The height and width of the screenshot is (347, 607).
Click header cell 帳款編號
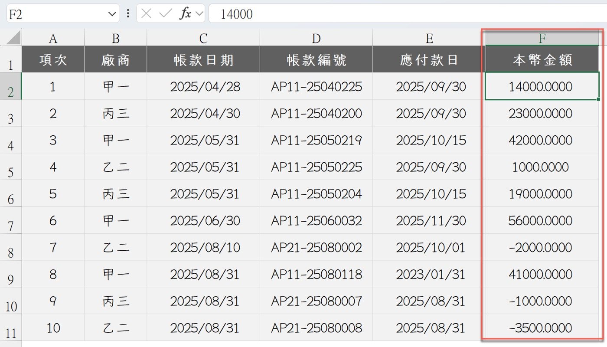click(x=316, y=59)
